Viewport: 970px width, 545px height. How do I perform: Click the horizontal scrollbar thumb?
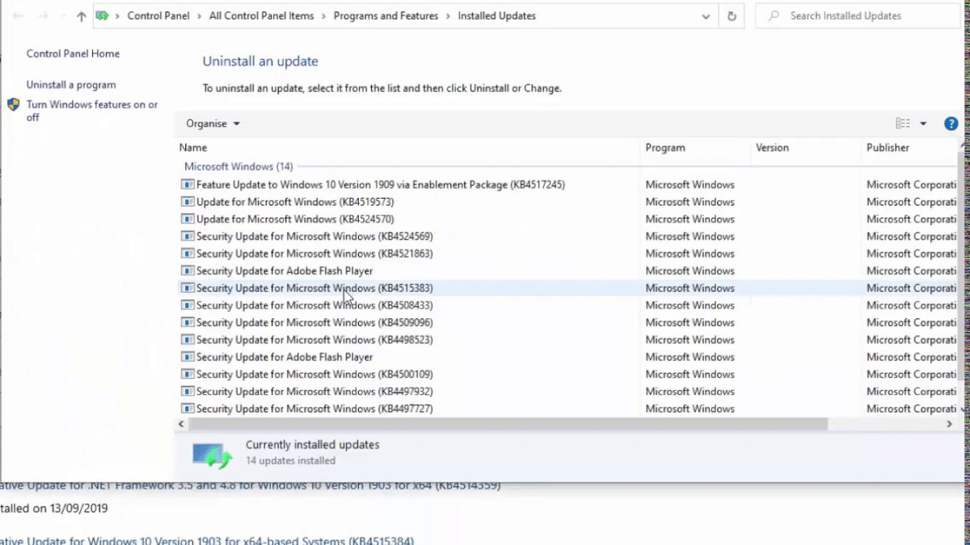[x=509, y=424]
